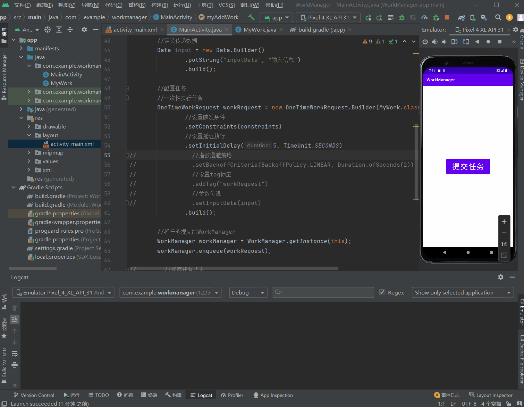The image size is (524, 407).
Task: Toggle the Regex checkbox in Logcat
Action: coord(382,292)
